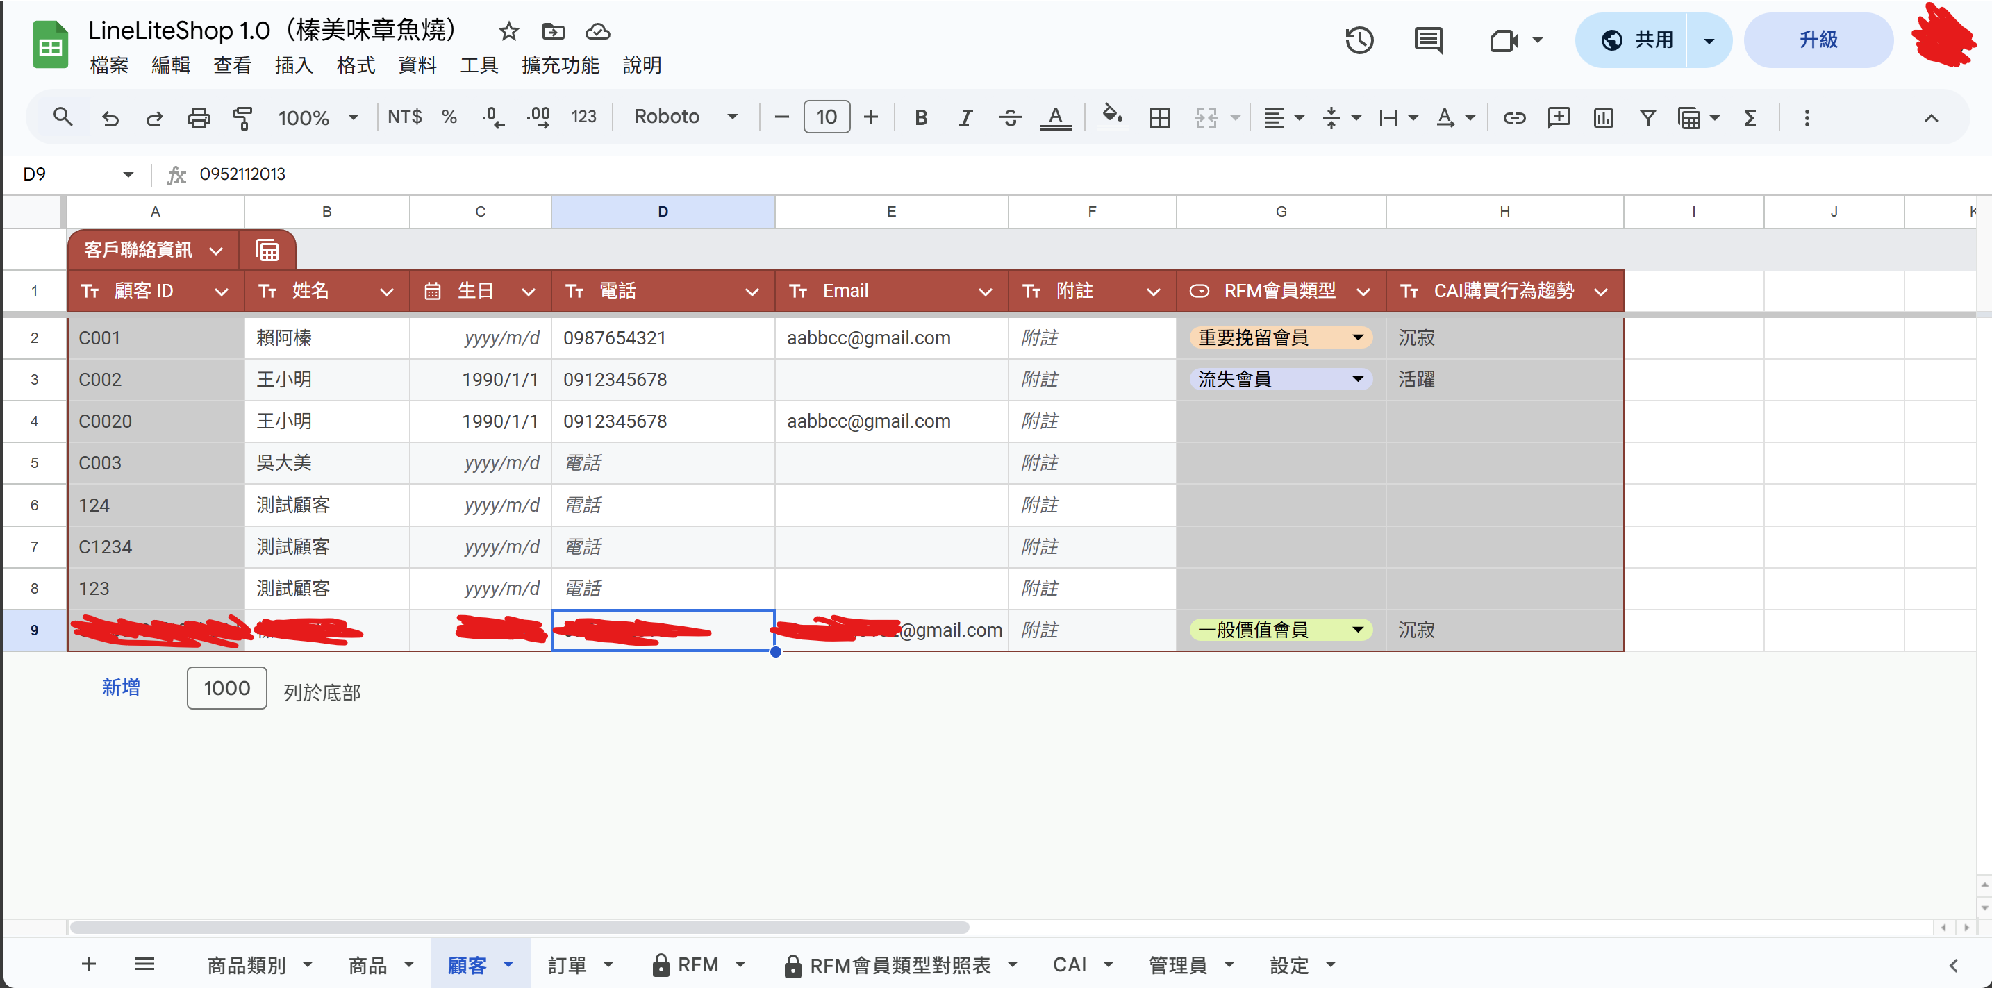Viewport: 1992px width, 988px height.
Task: Click the functions sigma icon
Action: point(1750,117)
